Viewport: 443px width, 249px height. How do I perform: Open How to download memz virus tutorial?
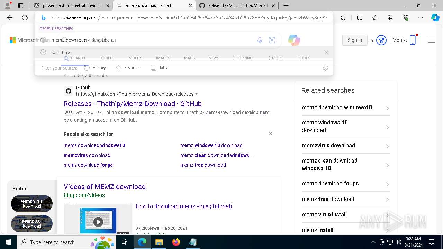[x=184, y=206]
